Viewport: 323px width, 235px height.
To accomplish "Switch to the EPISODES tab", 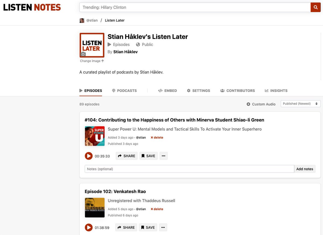I will click(91, 91).
